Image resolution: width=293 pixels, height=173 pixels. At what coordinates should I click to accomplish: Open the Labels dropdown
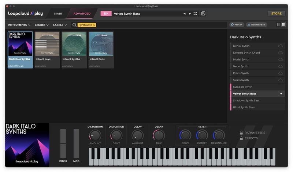(60, 25)
